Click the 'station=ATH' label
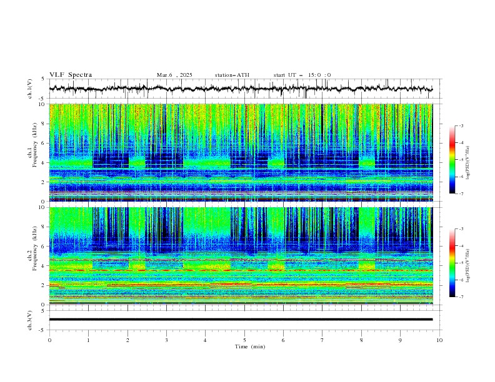Screen dimensions: 495x382 [x=232, y=75]
